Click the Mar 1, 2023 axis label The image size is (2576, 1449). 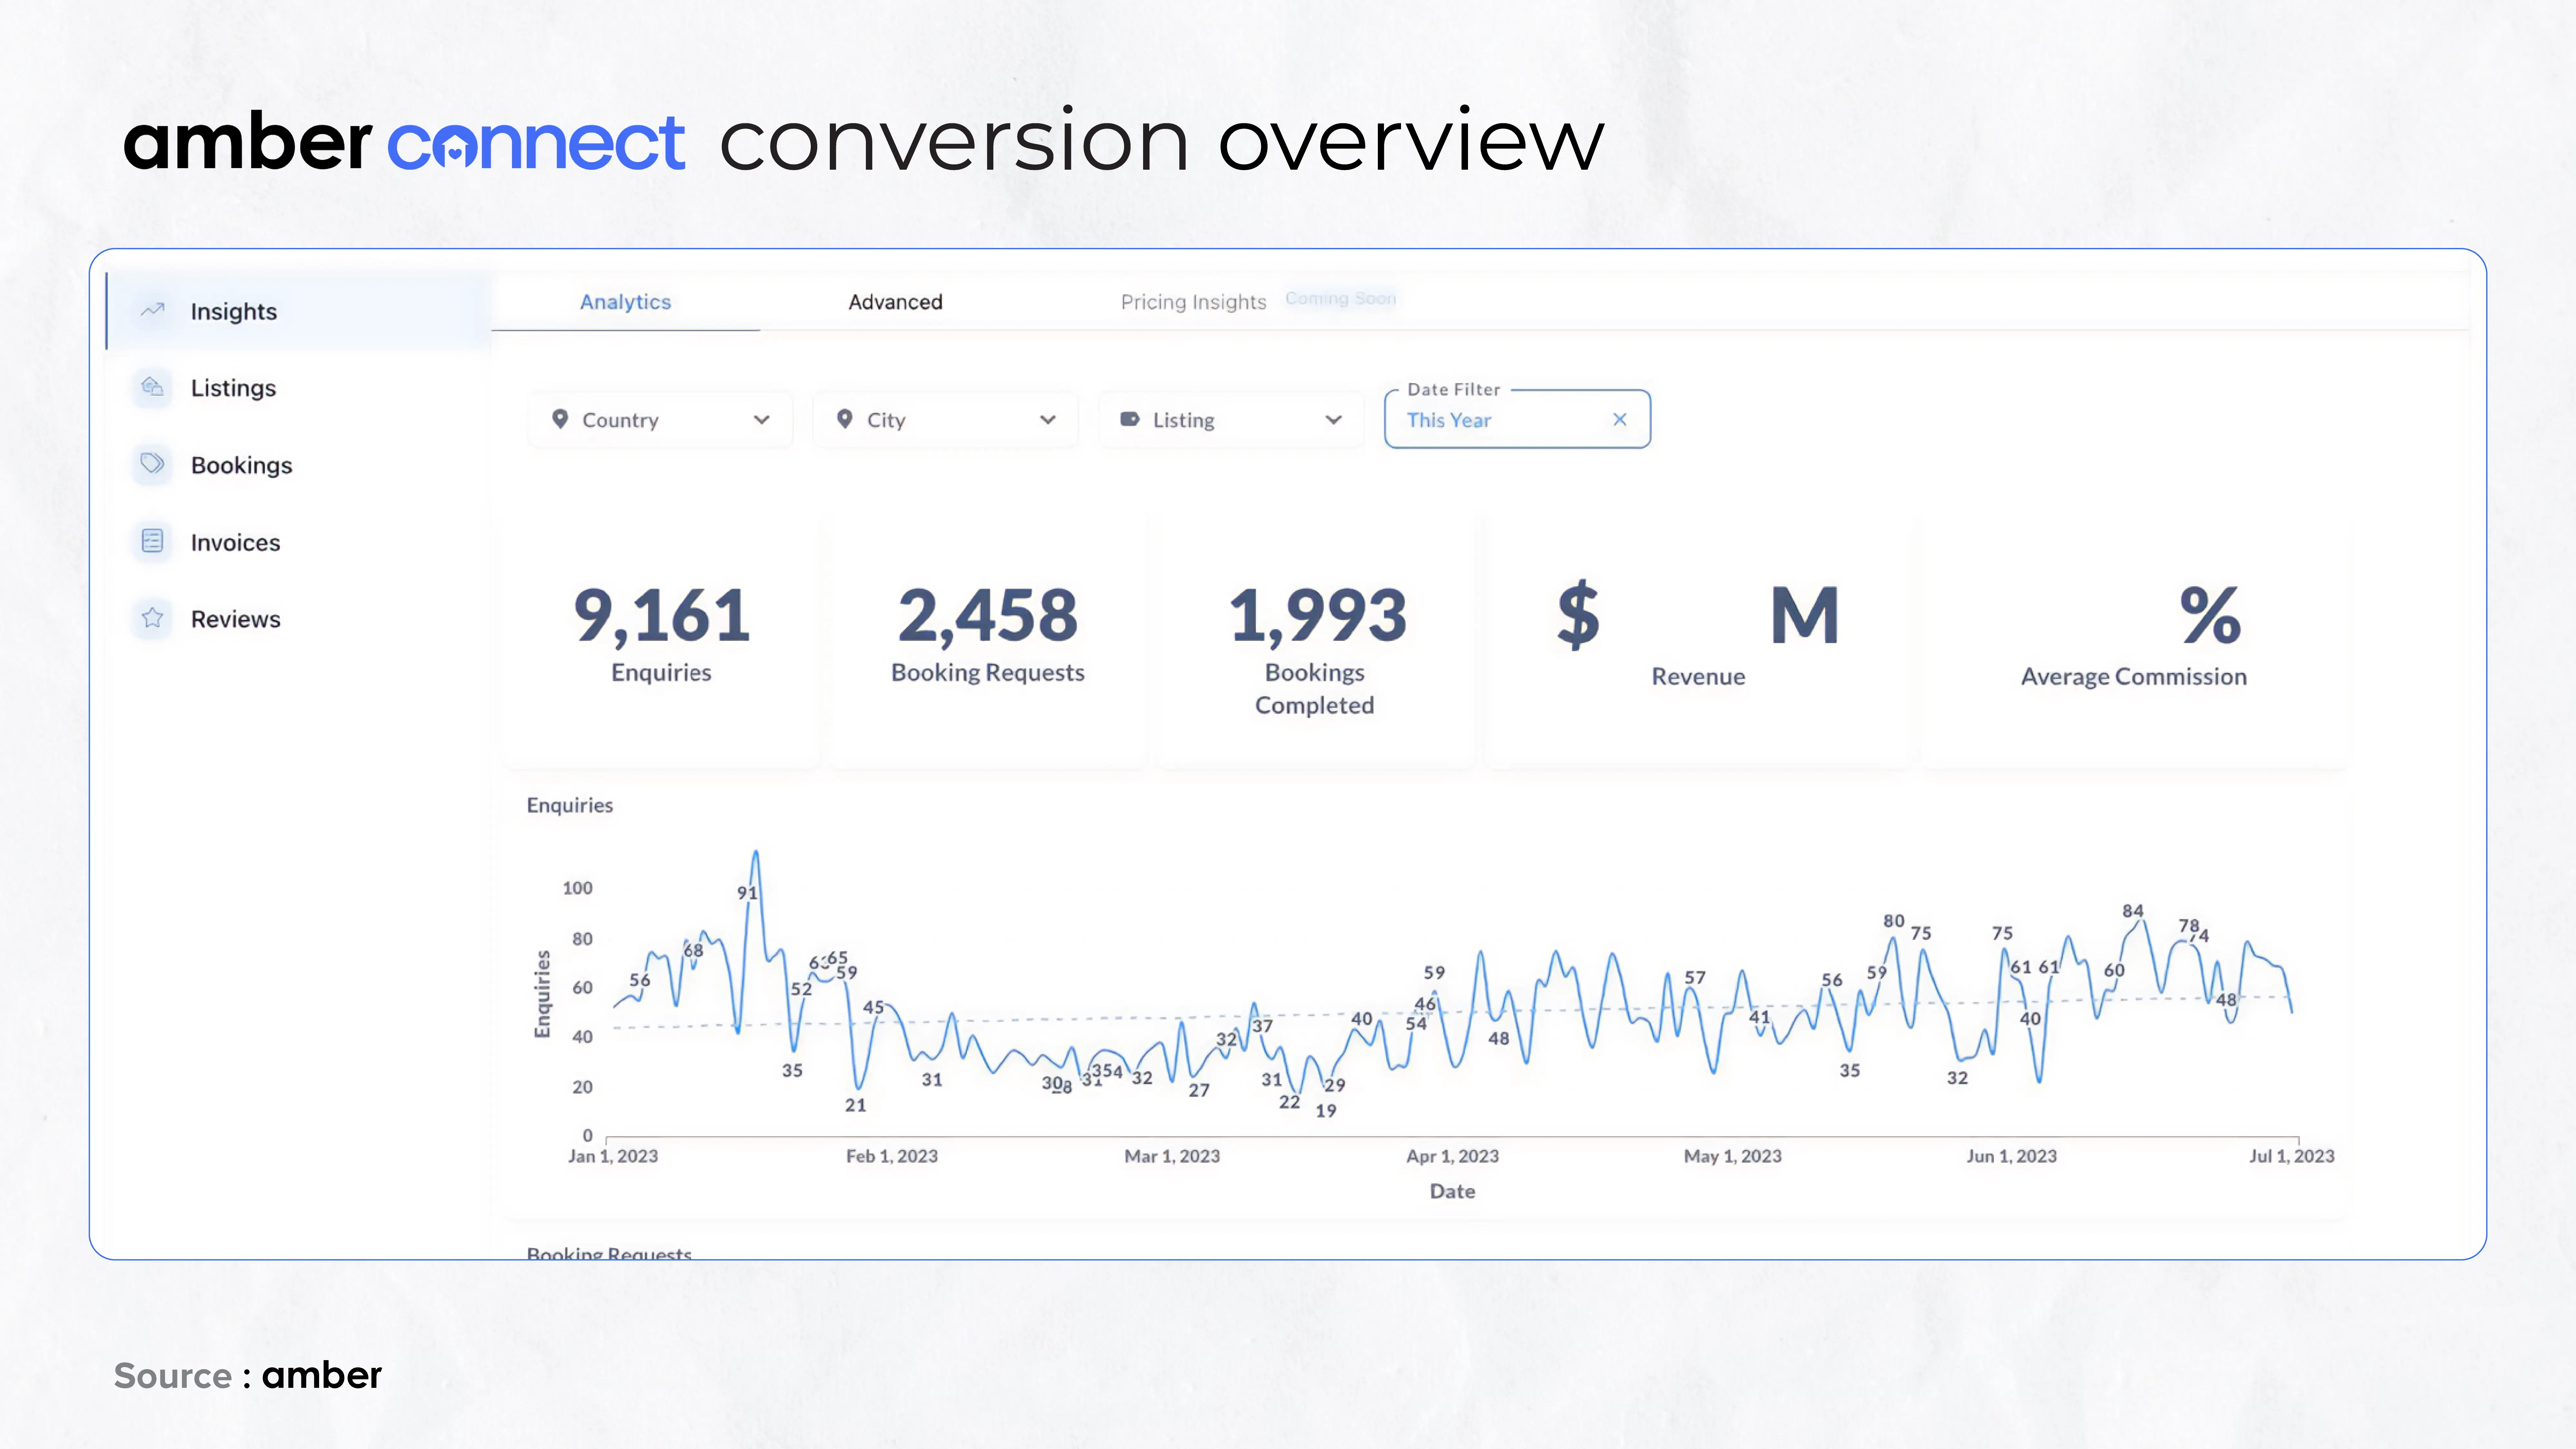(1172, 1156)
